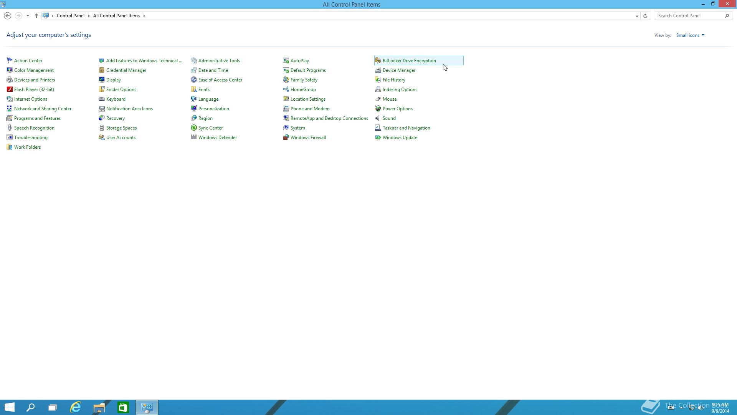Viewport: 737px width, 415px height.
Task: Click the Internet Options icon
Action: [x=10, y=99]
